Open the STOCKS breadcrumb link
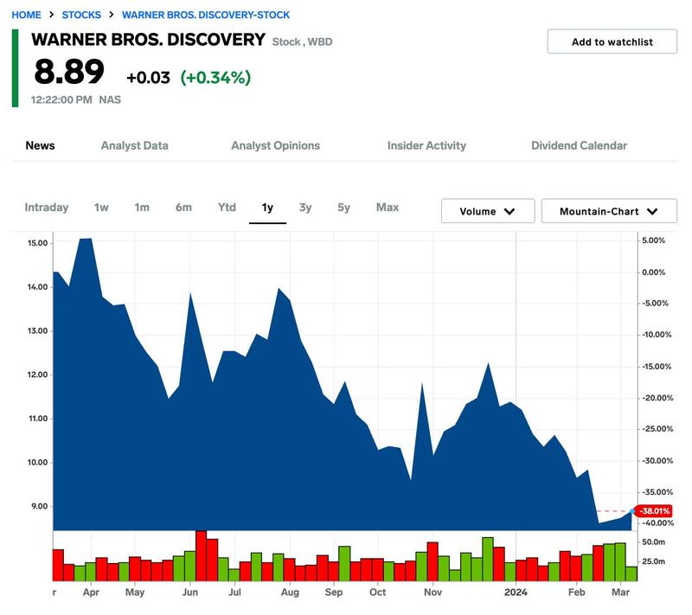The height and width of the screenshot is (615, 692). tap(81, 15)
